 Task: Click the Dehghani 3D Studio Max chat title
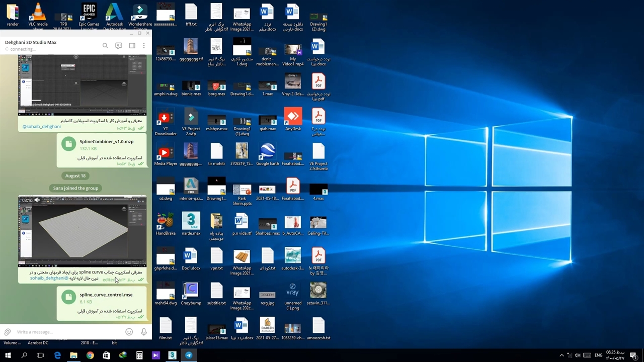[31, 42]
